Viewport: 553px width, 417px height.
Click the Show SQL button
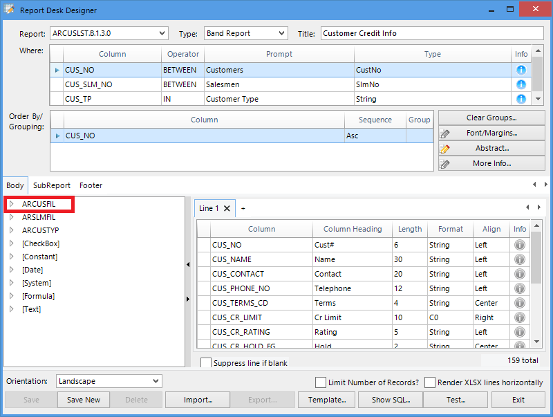[x=391, y=400]
